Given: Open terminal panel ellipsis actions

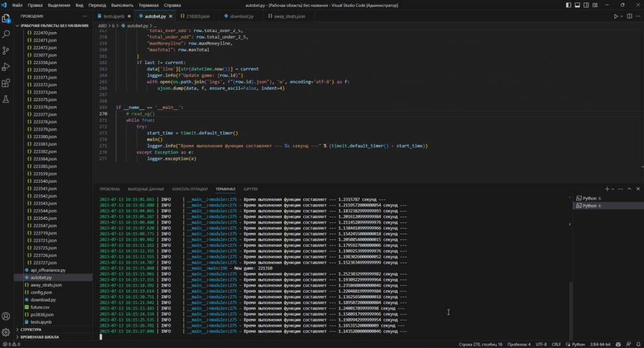Looking at the screenshot, I should [x=621, y=189].
